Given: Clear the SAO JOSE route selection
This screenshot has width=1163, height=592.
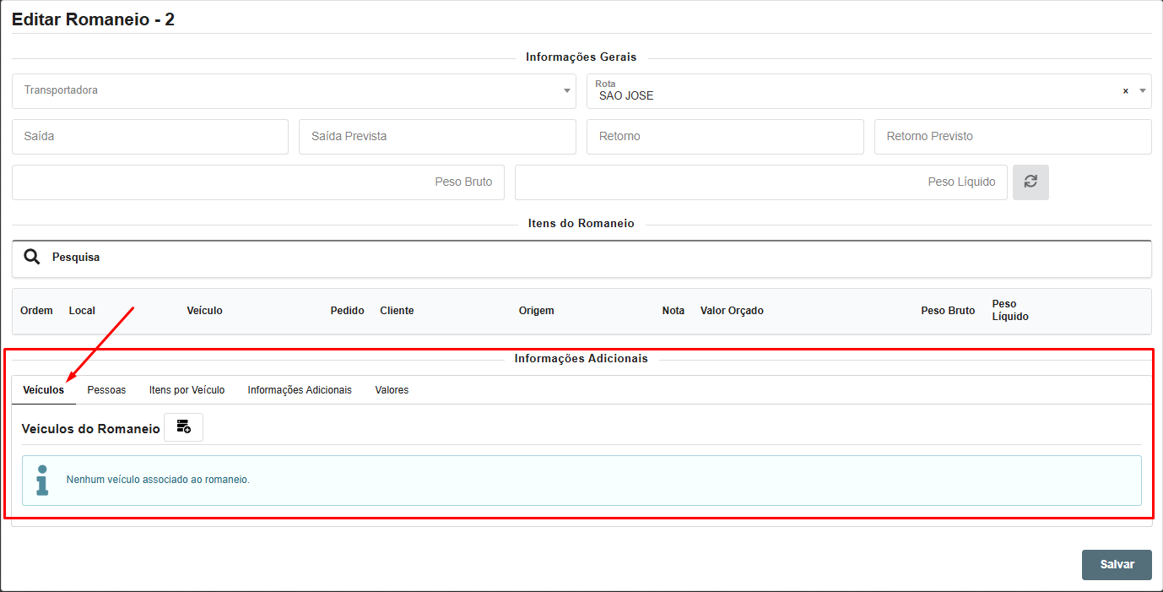Looking at the screenshot, I should point(1125,91).
